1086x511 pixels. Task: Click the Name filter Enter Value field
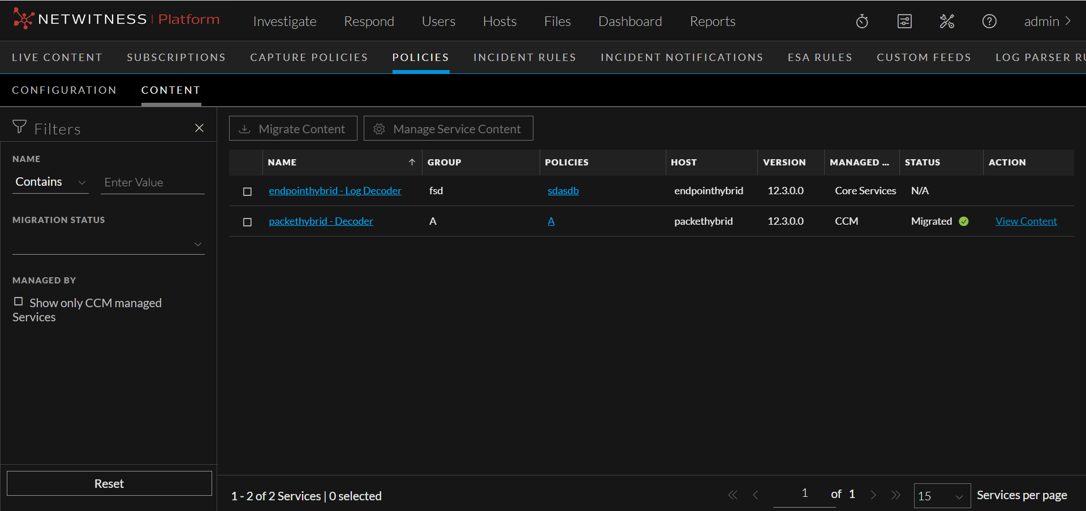pyautogui.click(x=152, y=182)
